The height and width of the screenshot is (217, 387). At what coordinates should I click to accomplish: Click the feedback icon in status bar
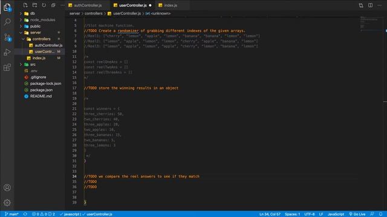372,214
